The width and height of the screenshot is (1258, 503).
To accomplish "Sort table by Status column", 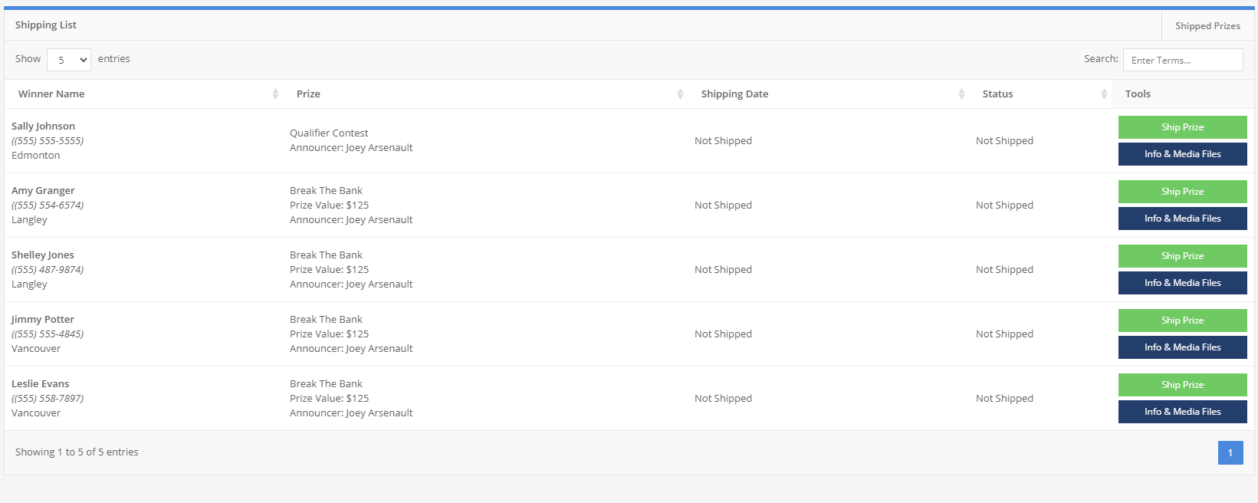I will point(997,94).
